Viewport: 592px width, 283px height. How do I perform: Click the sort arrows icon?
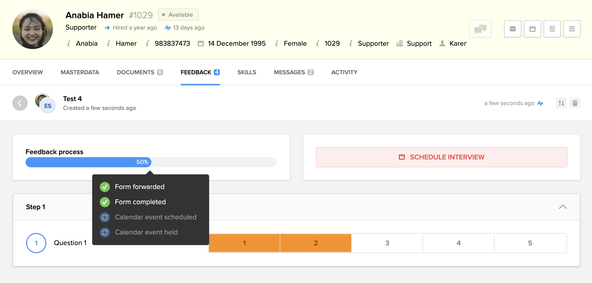click(x=561, y=103)
